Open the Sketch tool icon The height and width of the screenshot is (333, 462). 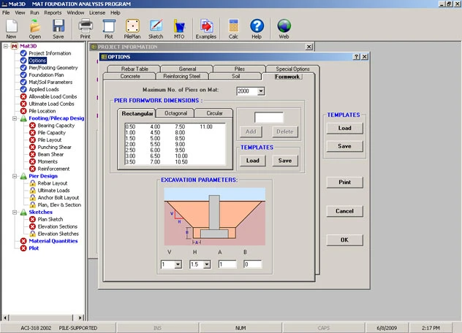click(156, 29)
